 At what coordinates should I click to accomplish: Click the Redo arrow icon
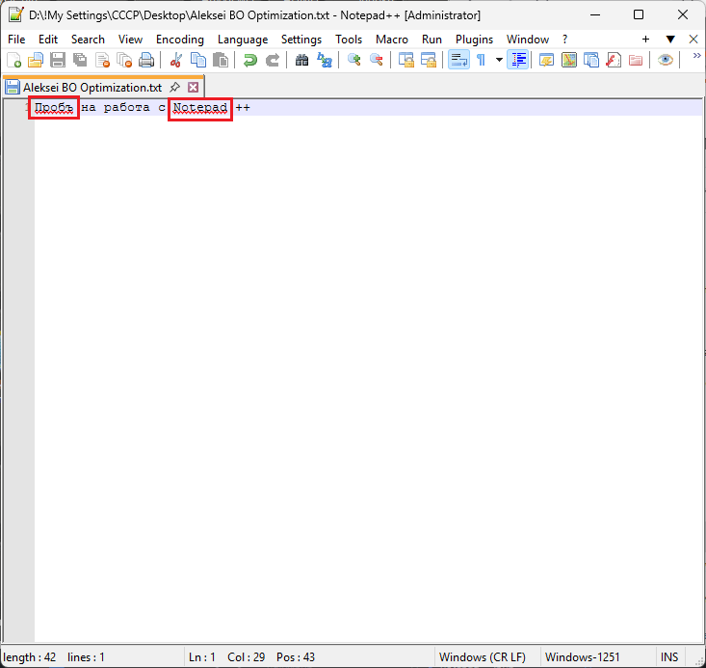[272, 60]
